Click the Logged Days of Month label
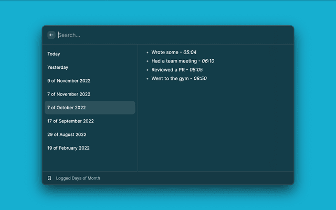 point(78,178)
